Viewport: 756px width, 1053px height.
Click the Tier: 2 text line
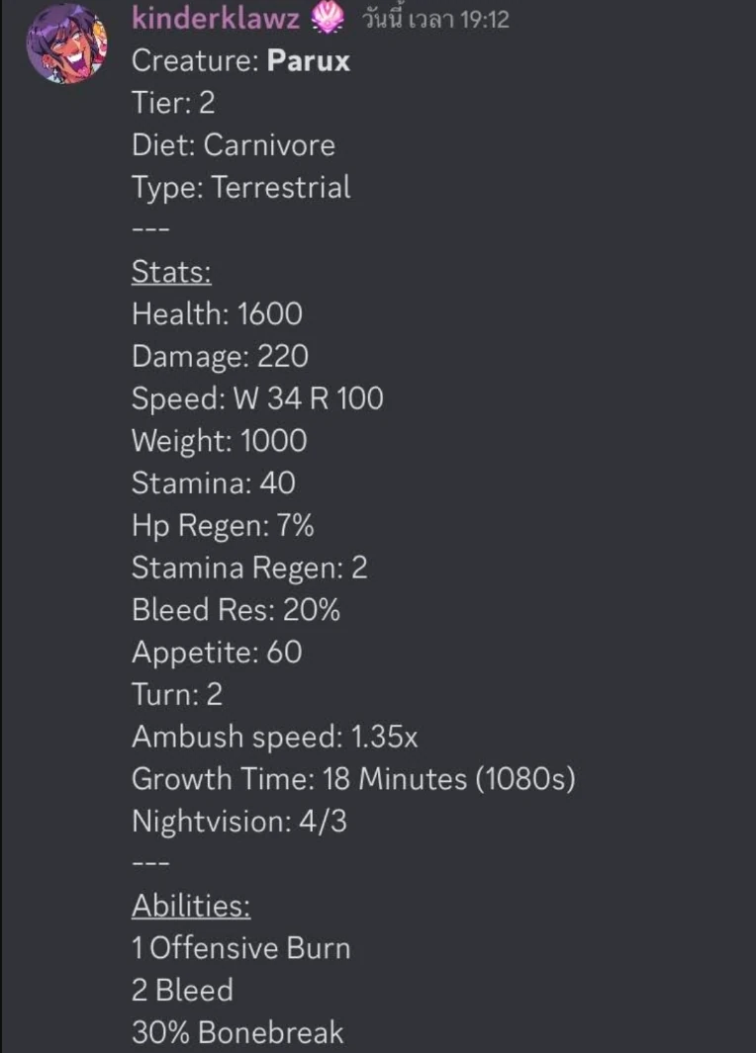(173, 103)
